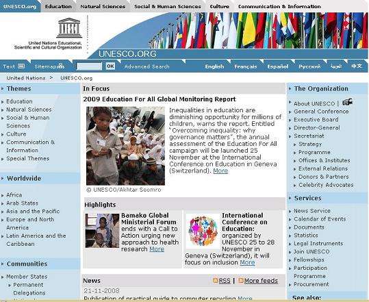Screen dimensions: 369x302
Task: Click International Conference on Education logo image
Action: point(203,231)
